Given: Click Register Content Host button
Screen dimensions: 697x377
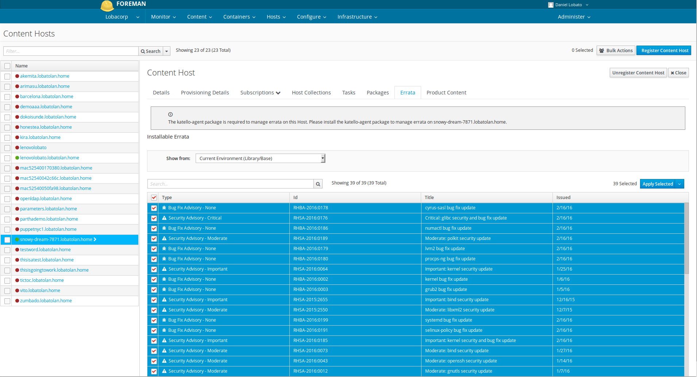Looking at the screenshot, I should coord(664,51).
